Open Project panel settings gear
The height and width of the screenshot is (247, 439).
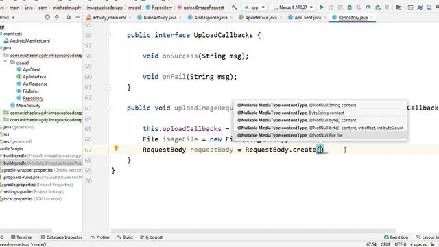tap(69, 17)
